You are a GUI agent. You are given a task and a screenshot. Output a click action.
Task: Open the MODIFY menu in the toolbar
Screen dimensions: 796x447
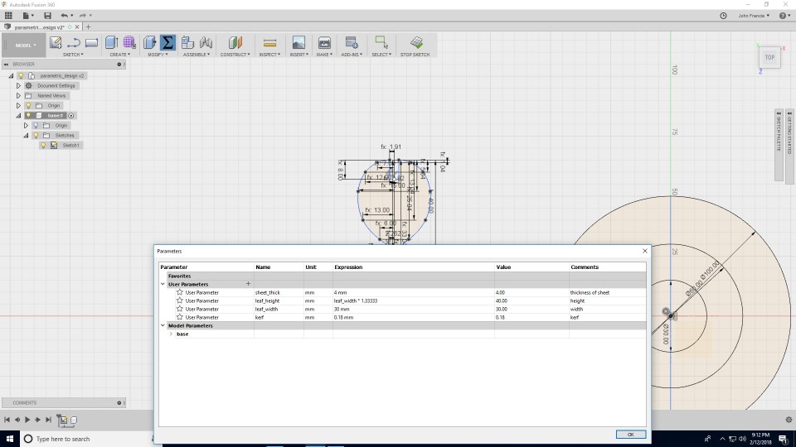156,55
